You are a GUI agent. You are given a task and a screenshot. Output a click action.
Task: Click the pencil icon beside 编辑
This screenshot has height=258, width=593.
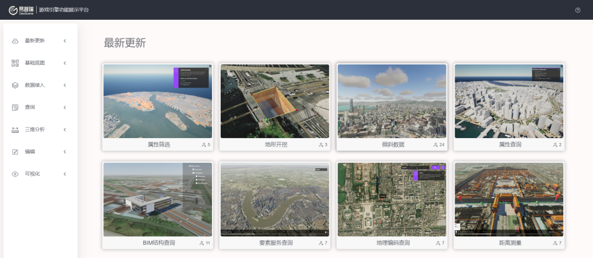click(15, 152)
